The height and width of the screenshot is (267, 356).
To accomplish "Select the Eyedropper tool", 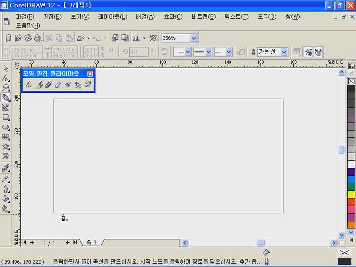I will point(6,179).
